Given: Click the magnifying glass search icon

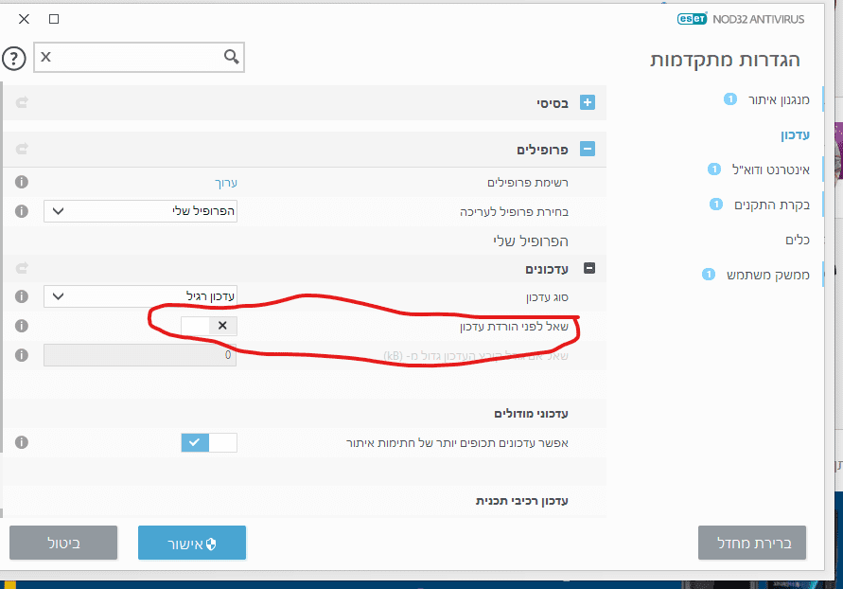Looking at the screenshot, I should (231, 57).
